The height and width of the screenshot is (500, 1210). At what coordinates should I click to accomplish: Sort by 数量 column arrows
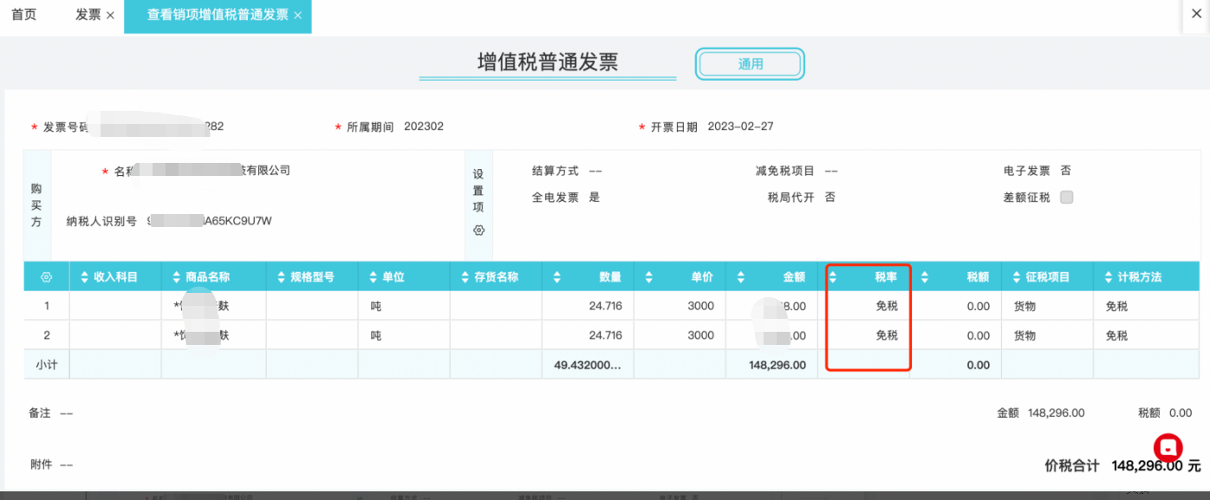tap(556, 277)
